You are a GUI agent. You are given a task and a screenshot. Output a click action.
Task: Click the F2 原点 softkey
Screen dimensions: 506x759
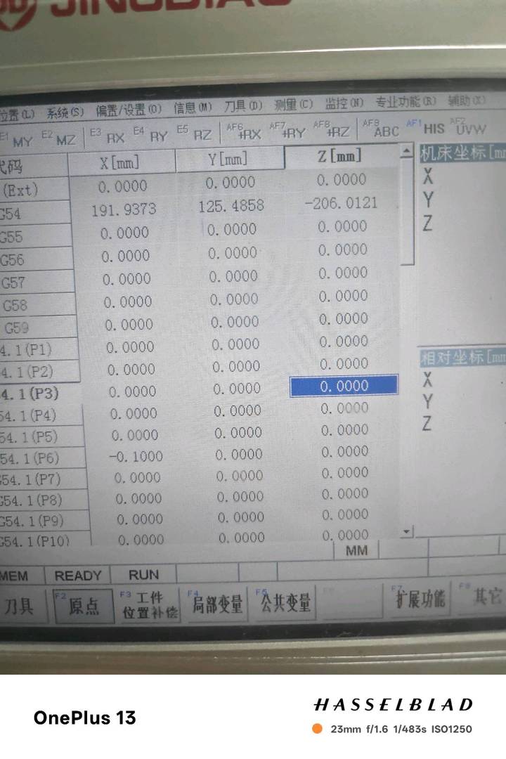[x=84, y=605]
